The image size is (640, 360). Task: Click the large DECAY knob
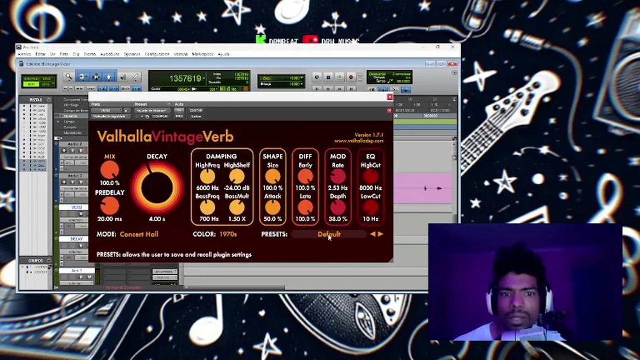click(157, 187)
